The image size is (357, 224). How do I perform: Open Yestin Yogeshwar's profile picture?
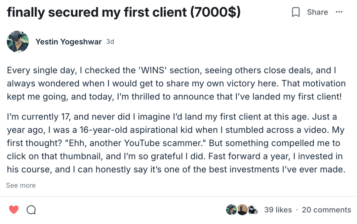[x=18, y=42]
